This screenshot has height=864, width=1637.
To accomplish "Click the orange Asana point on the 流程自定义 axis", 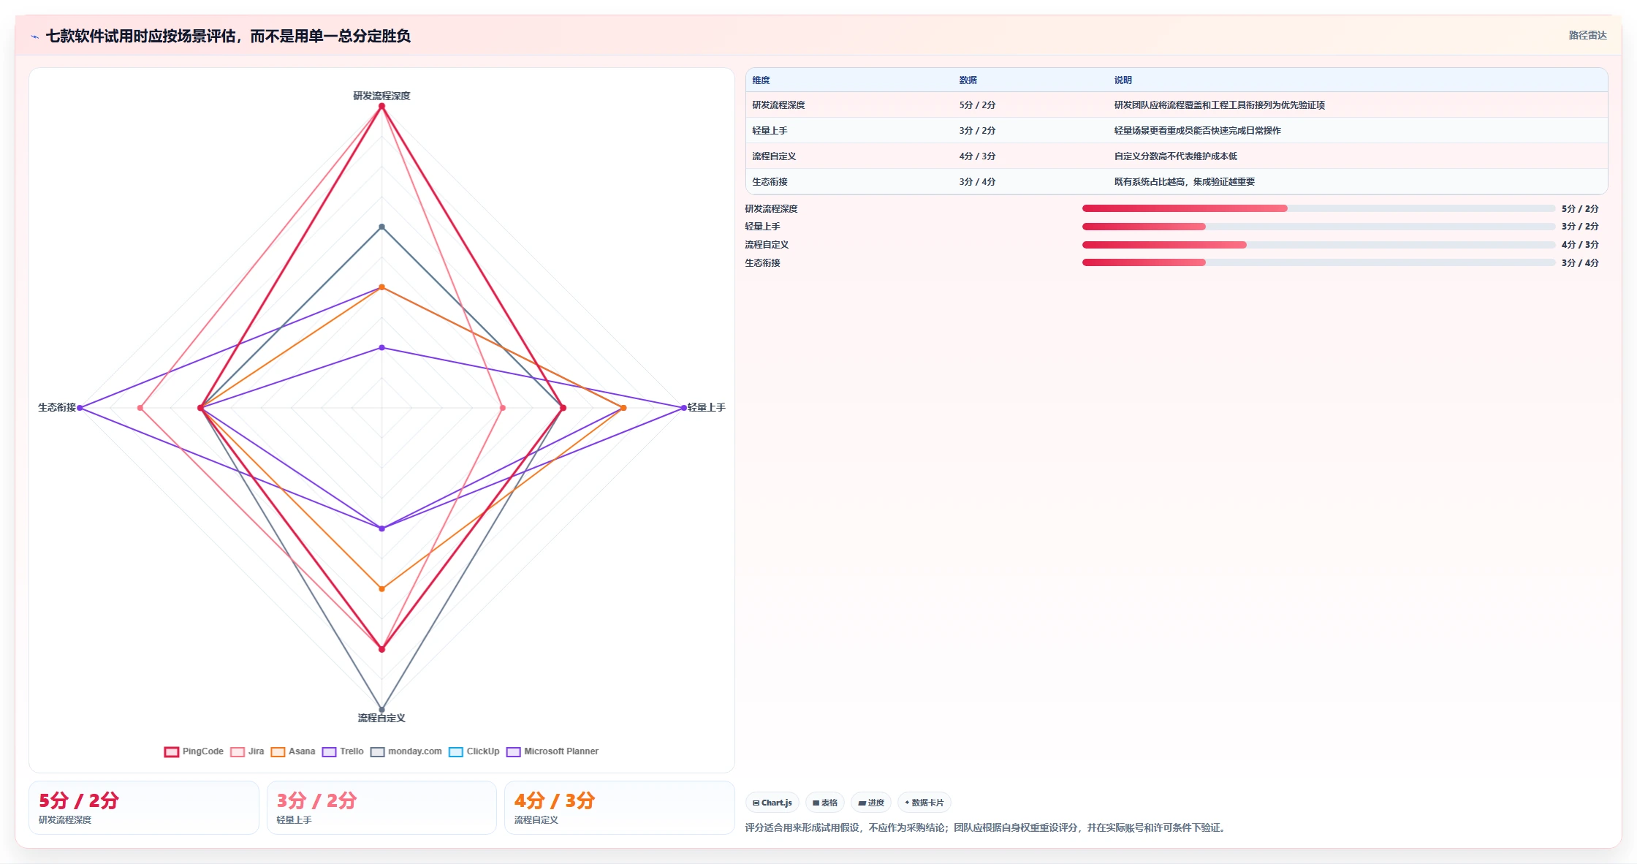I will [x=381, y=588].
